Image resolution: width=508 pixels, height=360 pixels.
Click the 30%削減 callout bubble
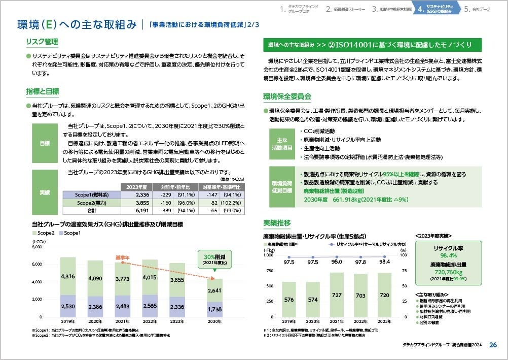coord(215,259)
